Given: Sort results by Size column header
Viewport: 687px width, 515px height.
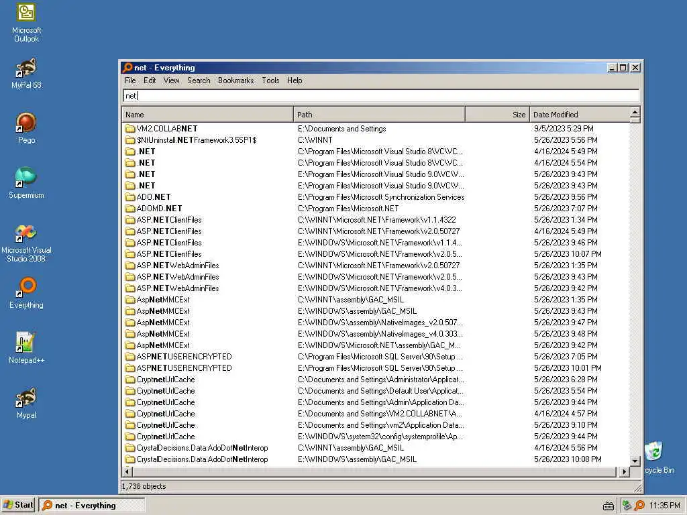Looking at the screenshot, I should [x=498, y=114].
